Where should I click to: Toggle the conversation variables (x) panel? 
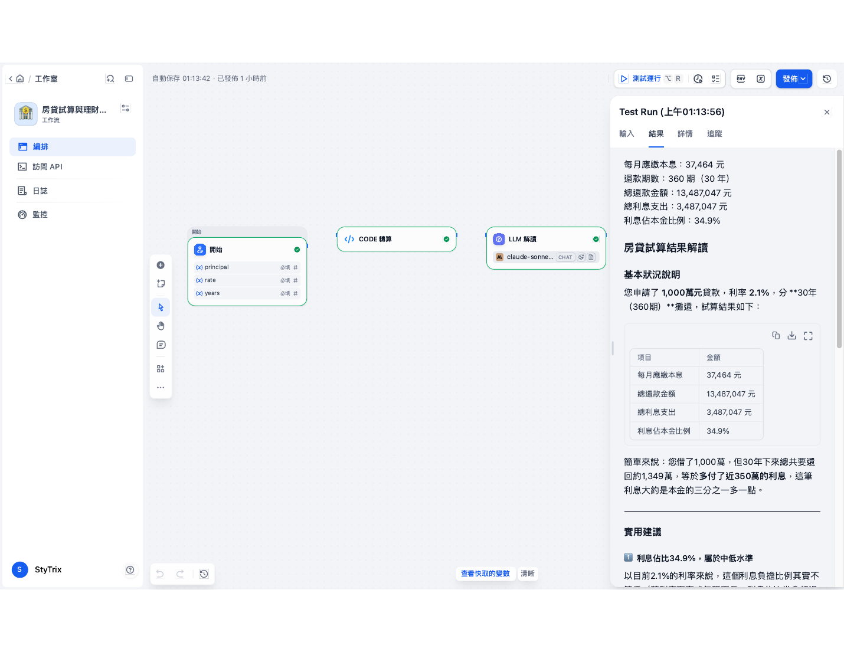761,78
